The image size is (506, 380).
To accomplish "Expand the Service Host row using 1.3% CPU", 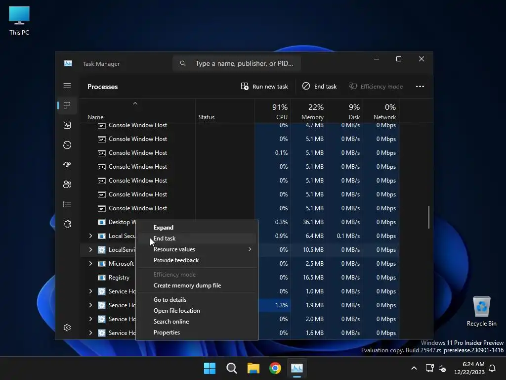I will [91, 305].
